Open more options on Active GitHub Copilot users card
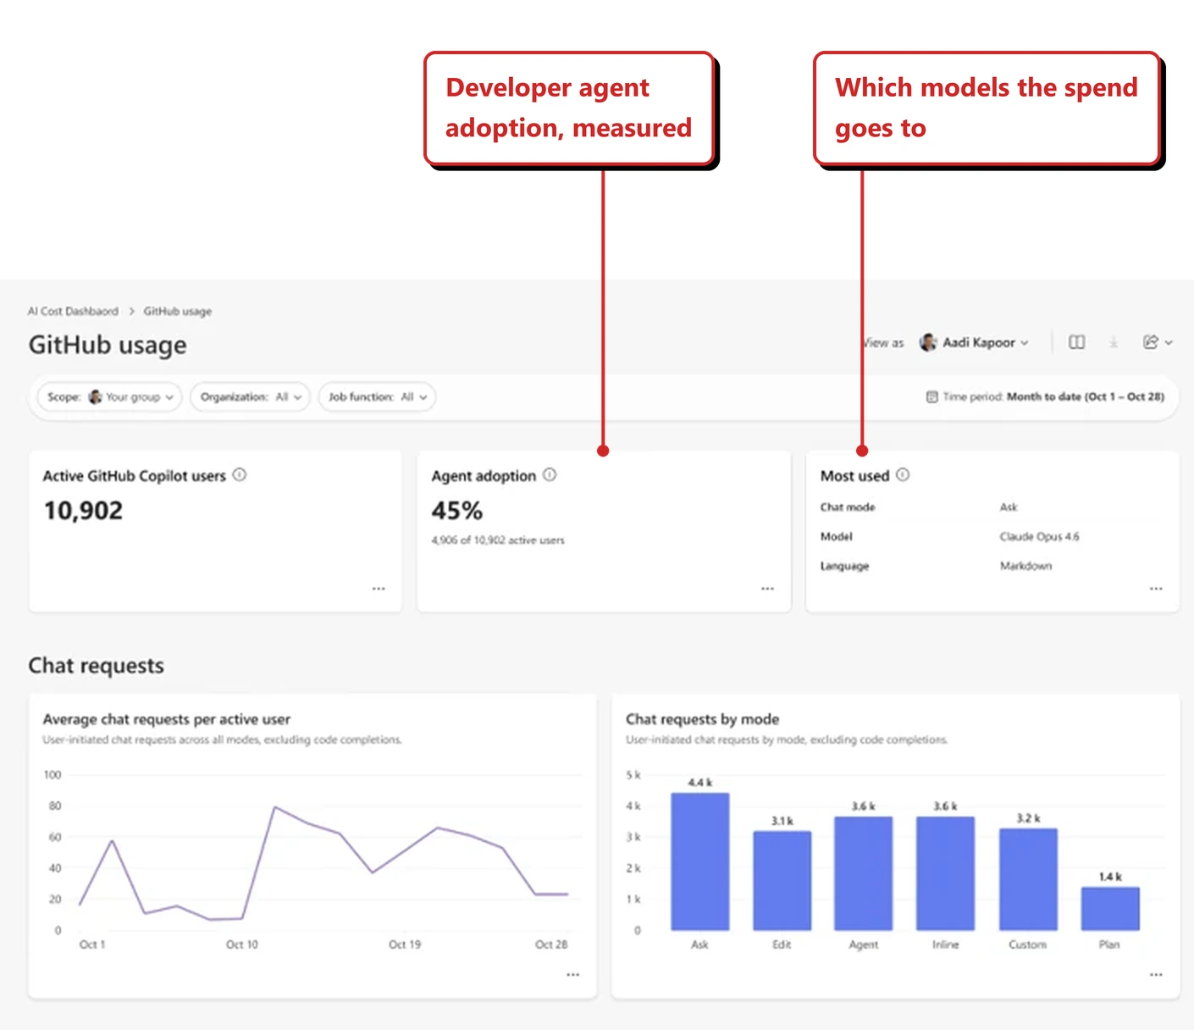The width and height of the screenshot is (1194, 1030). click(379, 589)
